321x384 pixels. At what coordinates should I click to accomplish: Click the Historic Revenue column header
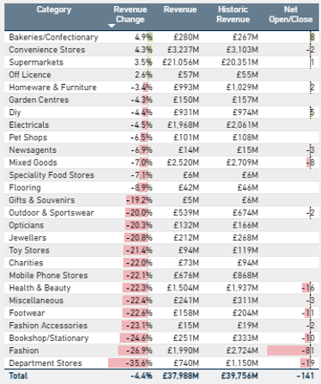point(233,15)
